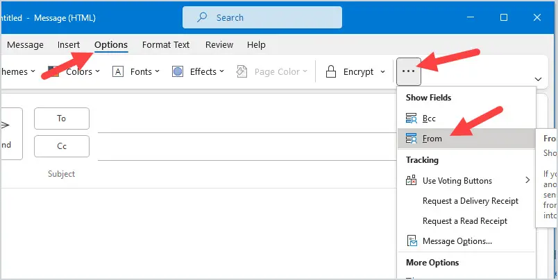This screenshot has height=280, width=558.
Task: Open the Review tab
Action: pyautogui.click(x=219, y=45)
